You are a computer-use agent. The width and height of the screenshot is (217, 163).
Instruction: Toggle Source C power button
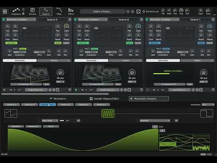coord(147,19)
